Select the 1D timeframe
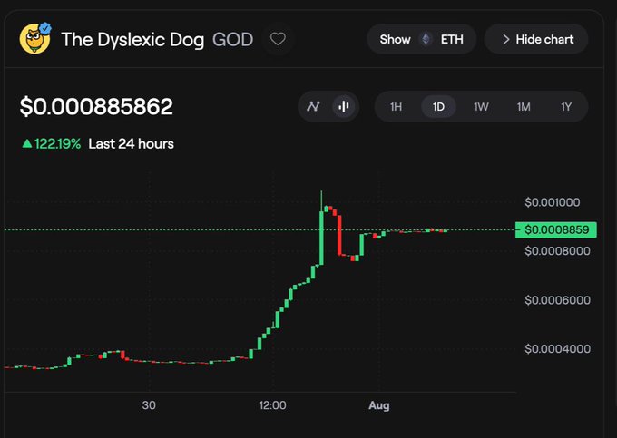 coord(438,107)
